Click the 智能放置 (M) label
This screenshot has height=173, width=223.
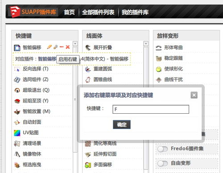coord(37,111)
